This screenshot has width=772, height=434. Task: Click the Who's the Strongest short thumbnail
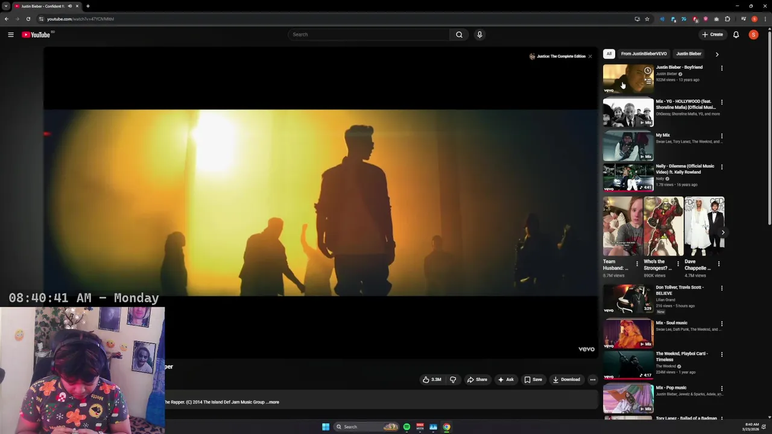pyautogui.click(x=663, y=227)
